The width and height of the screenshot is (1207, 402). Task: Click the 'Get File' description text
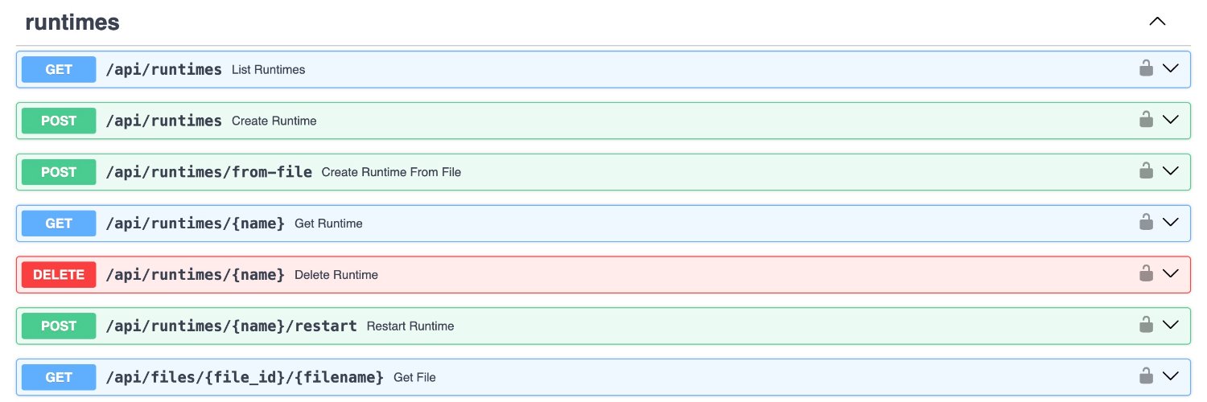pyautogui.click(x=414, y=379)
